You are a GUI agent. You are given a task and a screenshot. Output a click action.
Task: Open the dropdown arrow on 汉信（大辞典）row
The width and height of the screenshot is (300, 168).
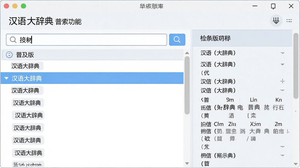tap(282, 90)
